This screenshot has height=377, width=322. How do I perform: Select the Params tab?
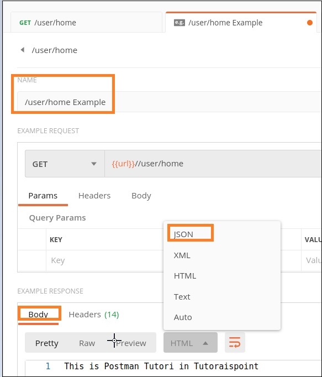pyautogui.click(x=43, y=196)
